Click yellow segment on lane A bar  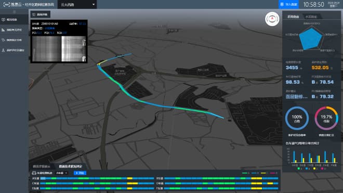pos(130,178)
